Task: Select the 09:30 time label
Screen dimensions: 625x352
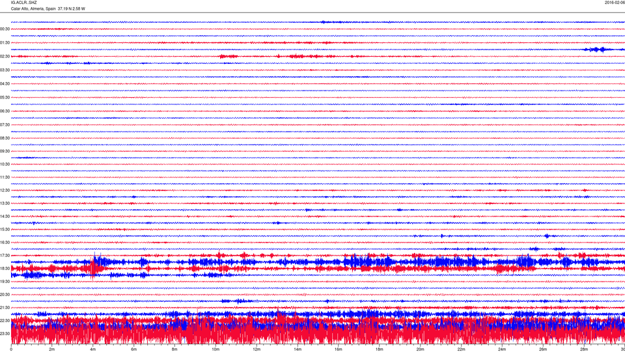Action: tap(5, 151)
